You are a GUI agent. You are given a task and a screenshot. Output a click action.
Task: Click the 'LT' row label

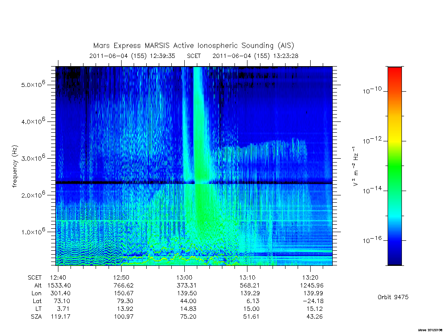39,309
